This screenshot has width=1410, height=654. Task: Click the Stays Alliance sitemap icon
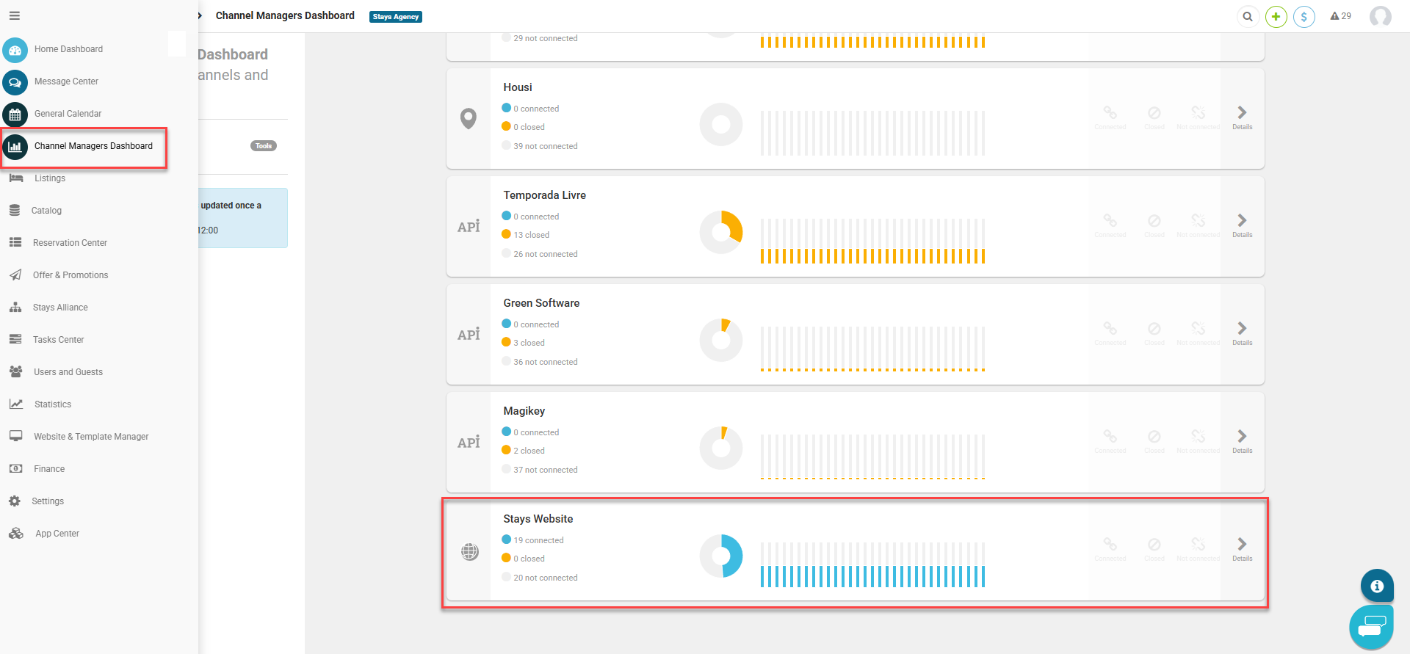coord(15,307)
